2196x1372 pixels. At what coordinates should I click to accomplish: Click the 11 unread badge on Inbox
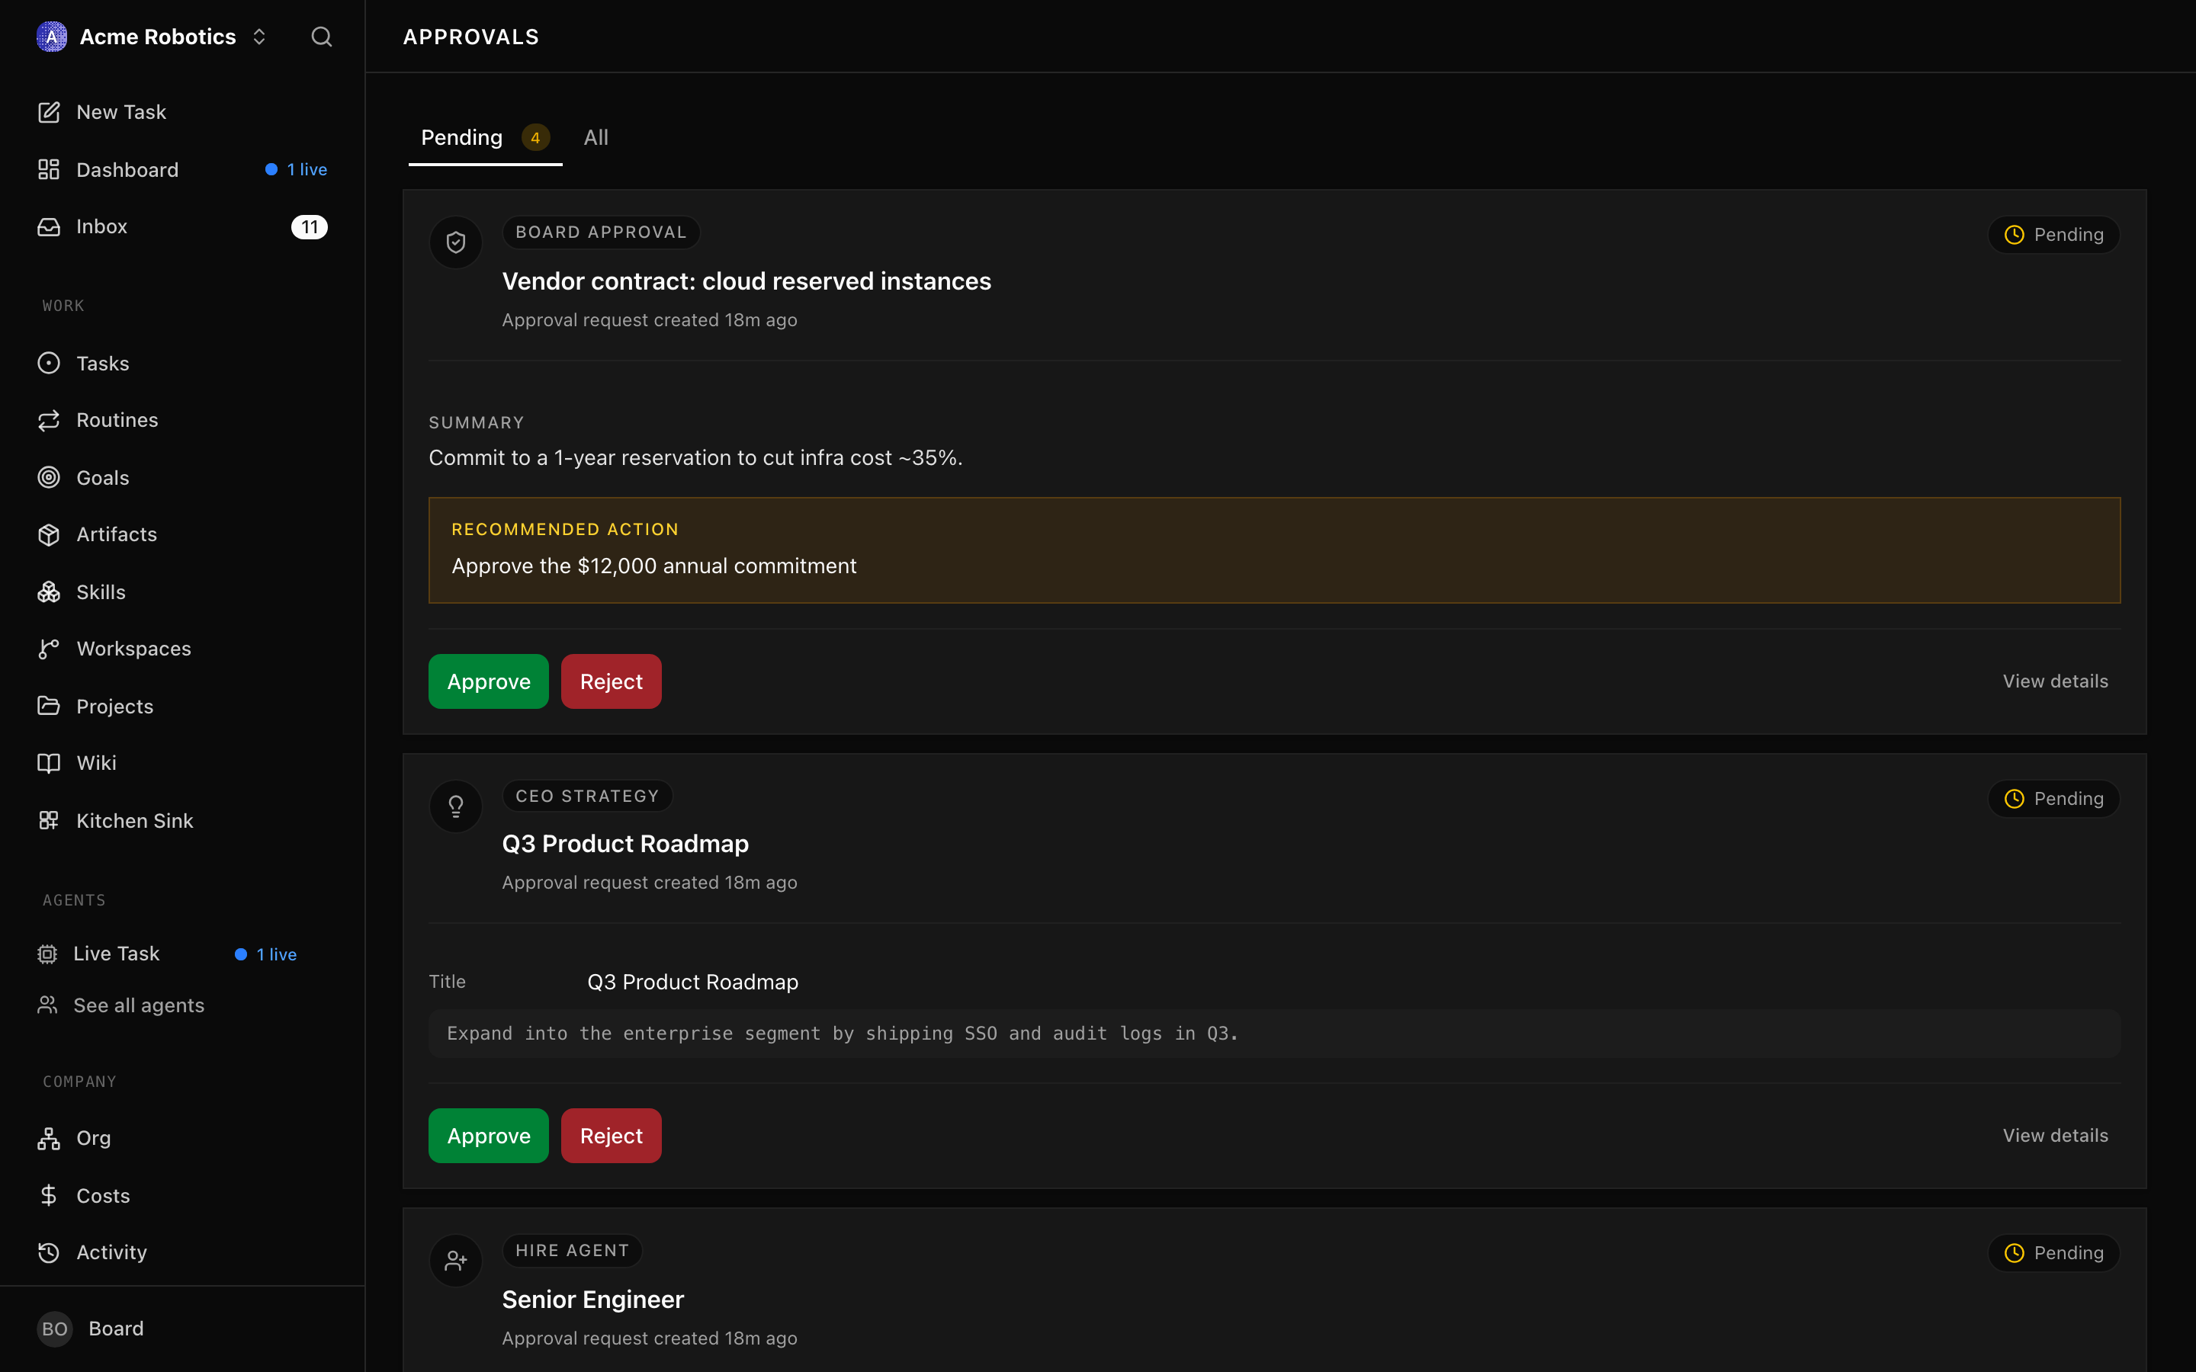pyautogui.click(x=310, y=227)
